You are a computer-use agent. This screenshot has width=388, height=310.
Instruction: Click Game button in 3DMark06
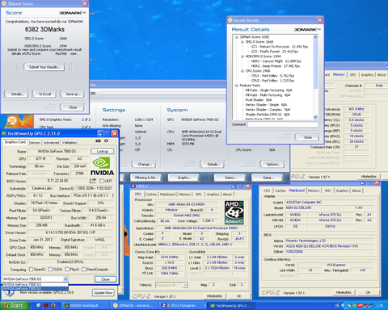pyautogui.click(x=268, y=178)
